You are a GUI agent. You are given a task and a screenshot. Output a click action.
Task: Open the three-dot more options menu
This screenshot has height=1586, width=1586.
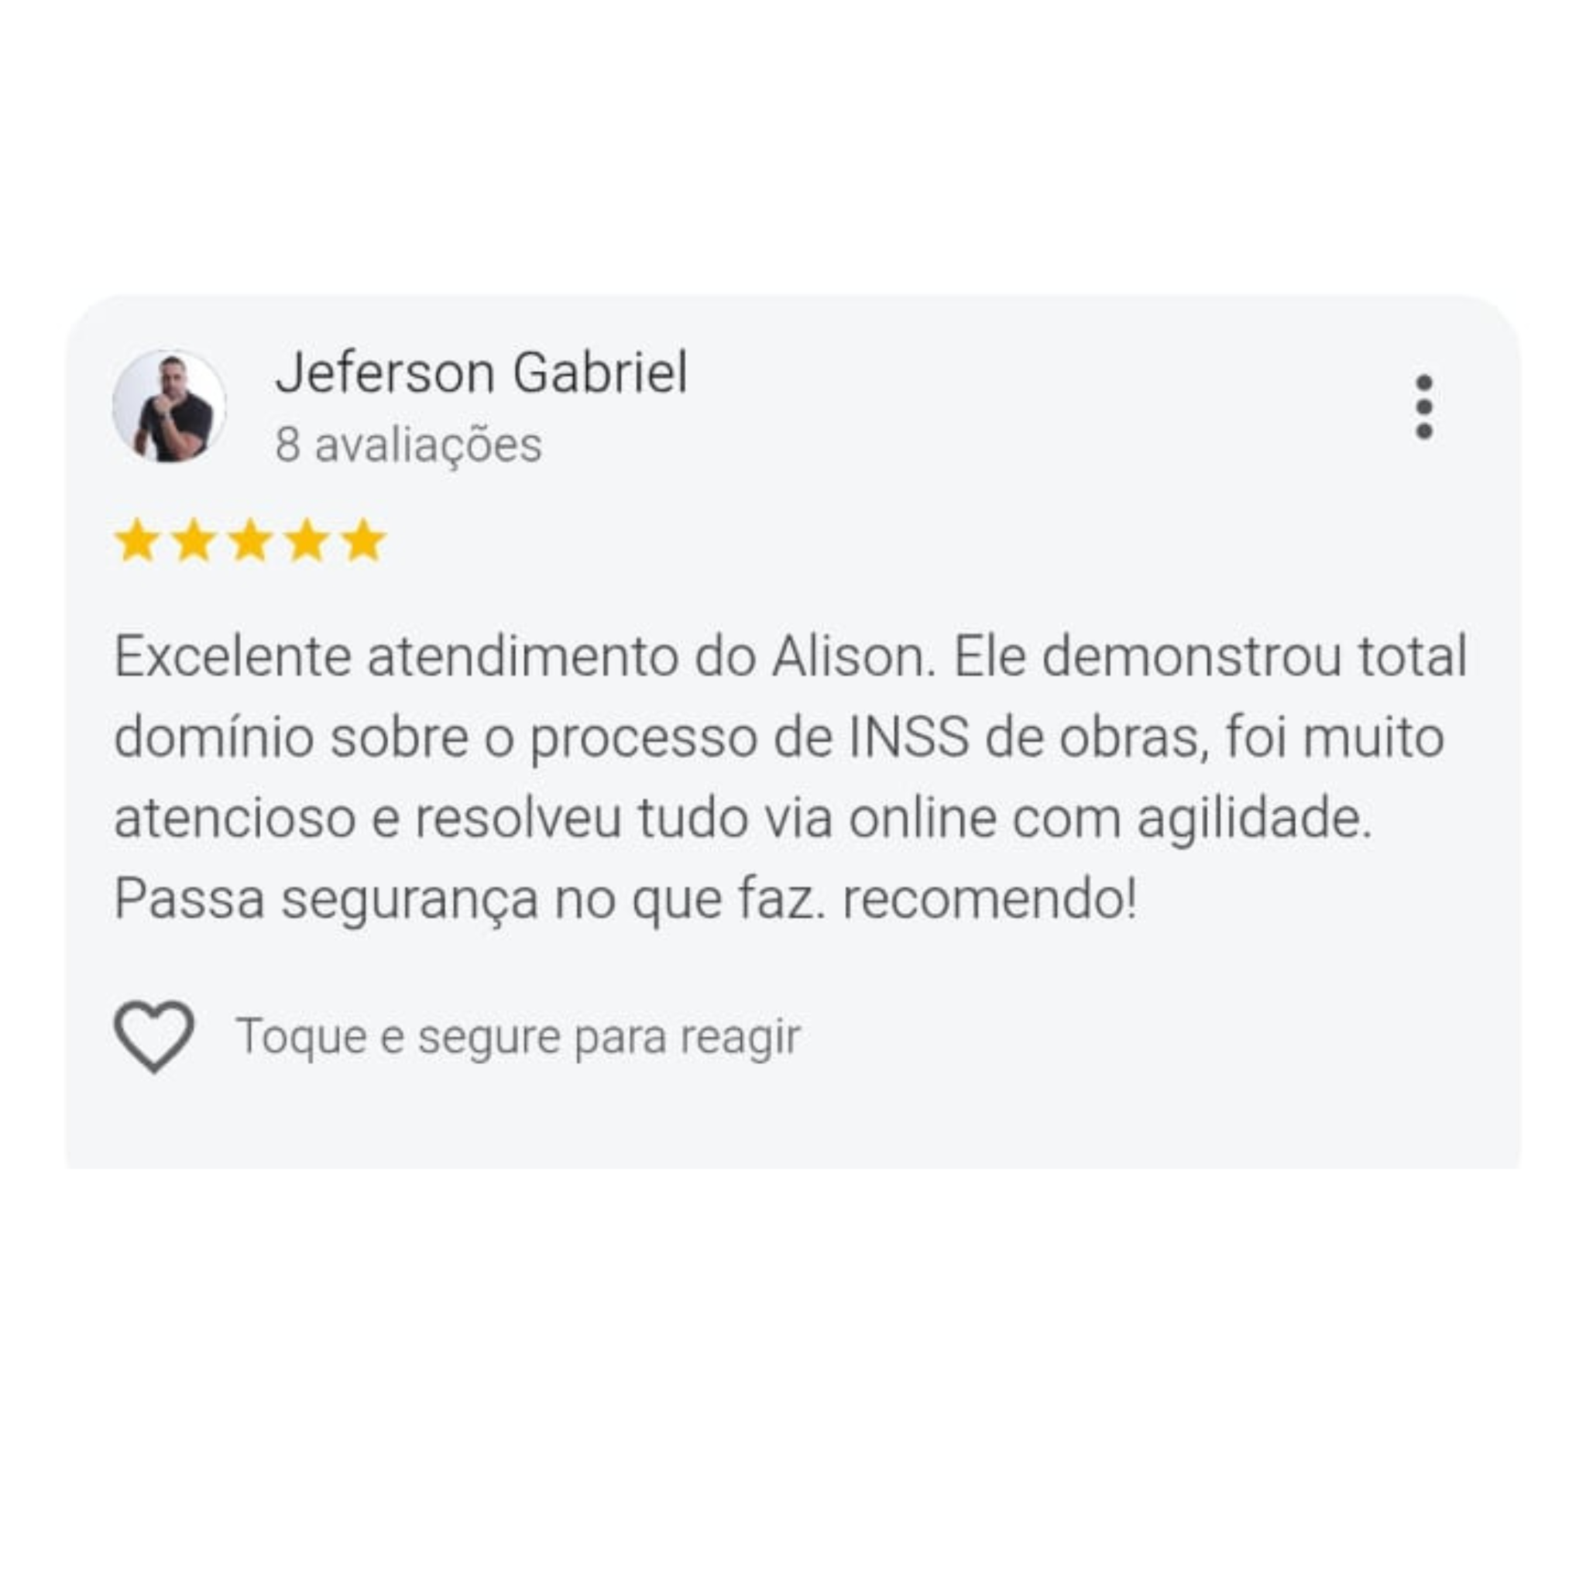point(1424,407)
